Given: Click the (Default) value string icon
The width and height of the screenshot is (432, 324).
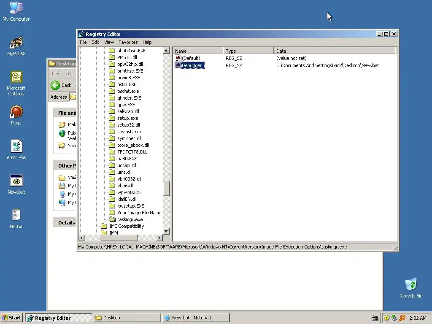Looking at the screenshot, I should coord(178,58).
